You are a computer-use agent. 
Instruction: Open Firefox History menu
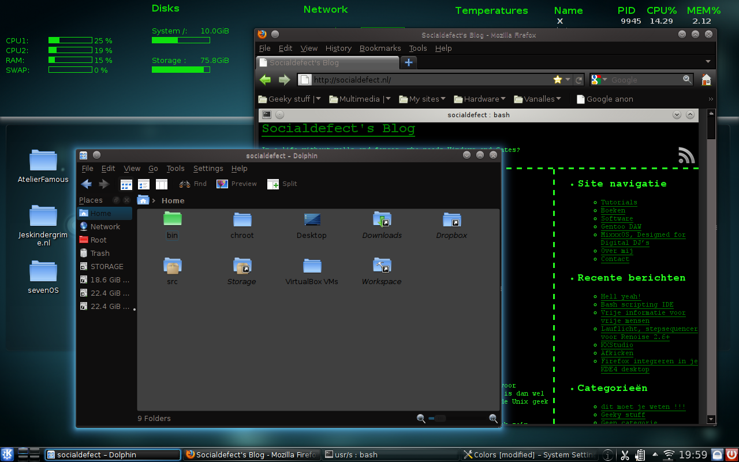tap(338, 49)
